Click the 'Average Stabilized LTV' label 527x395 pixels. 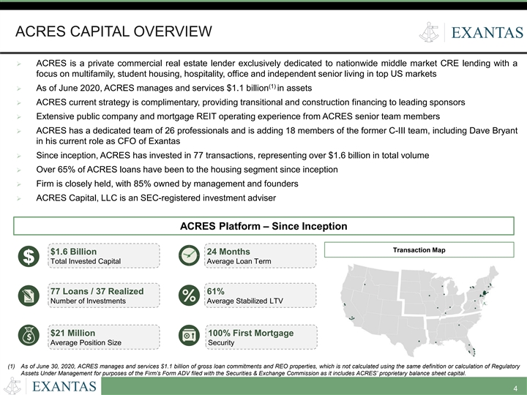pos(244,301)
